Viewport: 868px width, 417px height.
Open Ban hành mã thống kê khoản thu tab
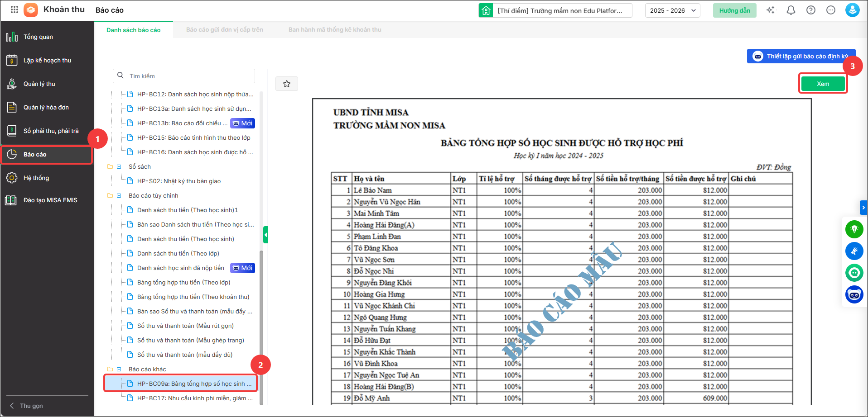tap(335, 30)
